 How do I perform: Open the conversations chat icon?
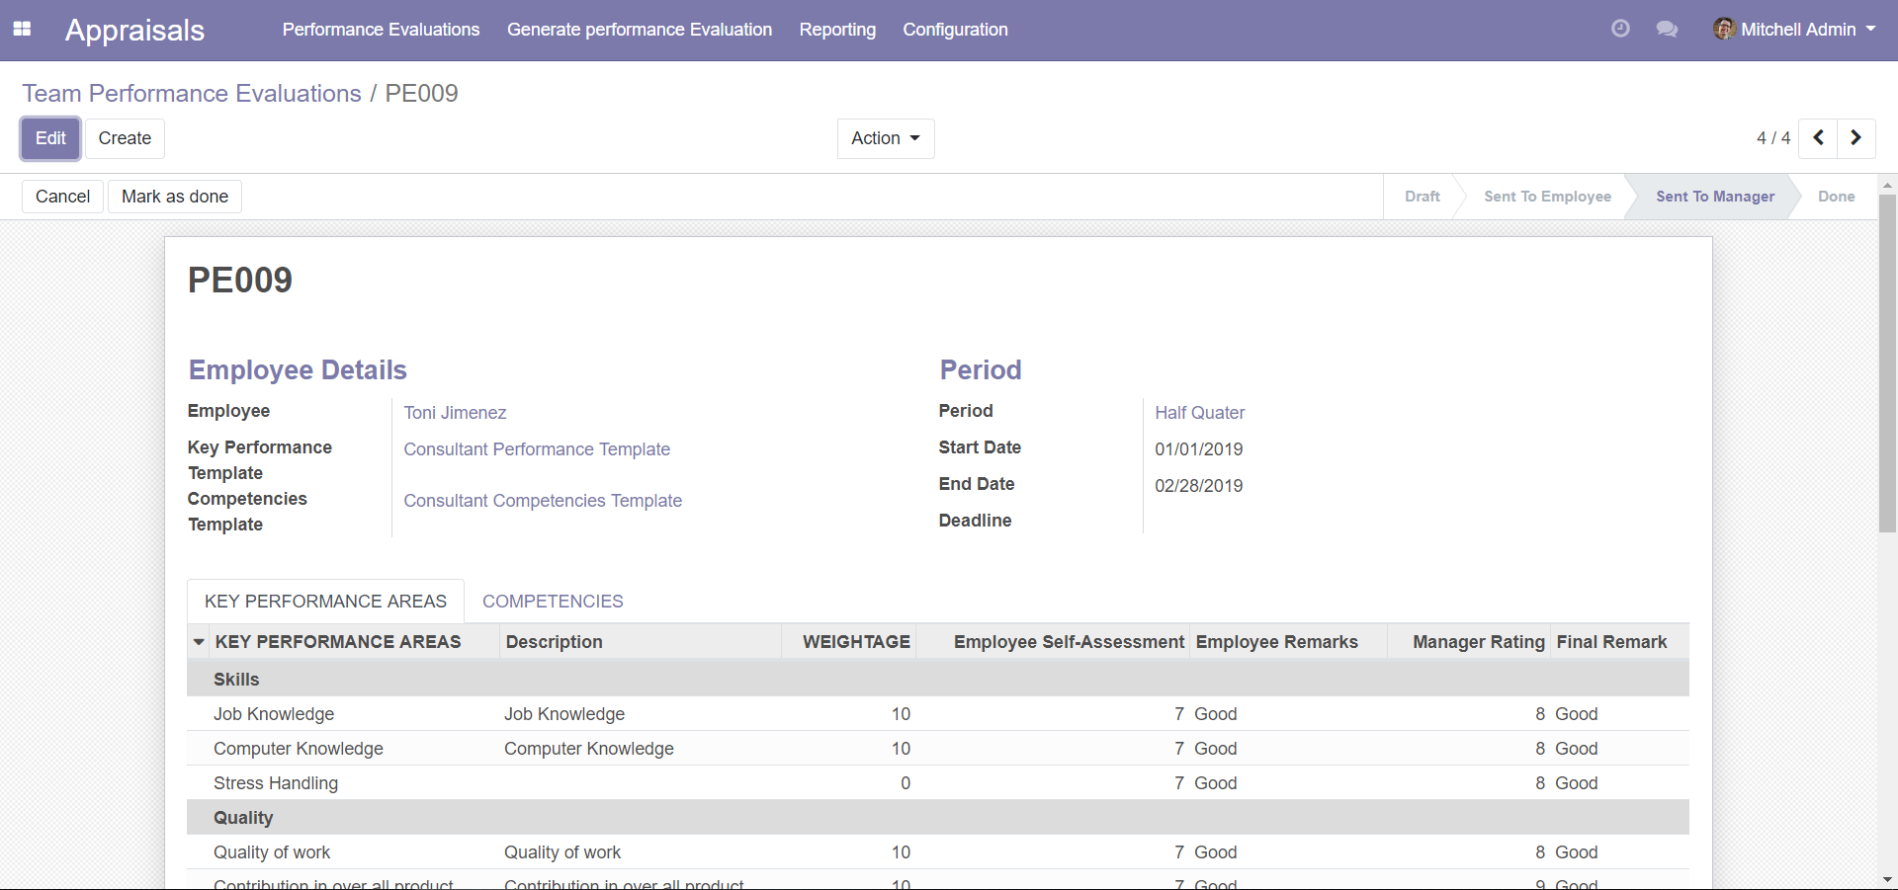pos(1667,30)
